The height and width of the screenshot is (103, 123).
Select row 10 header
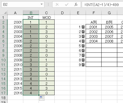(x=3, y=60)
